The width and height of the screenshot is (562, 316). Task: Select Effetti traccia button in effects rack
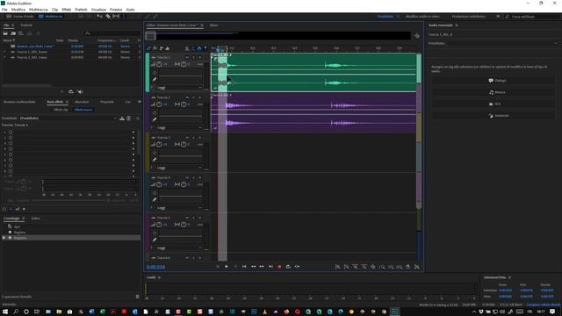83,110
